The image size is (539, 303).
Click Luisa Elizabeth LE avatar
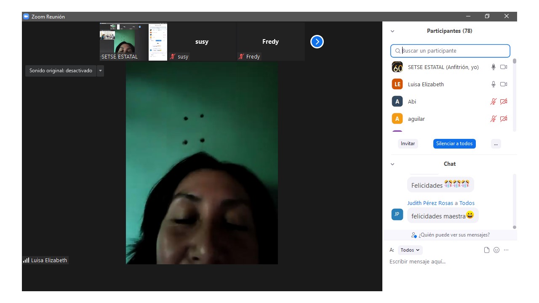coord(397,84)
